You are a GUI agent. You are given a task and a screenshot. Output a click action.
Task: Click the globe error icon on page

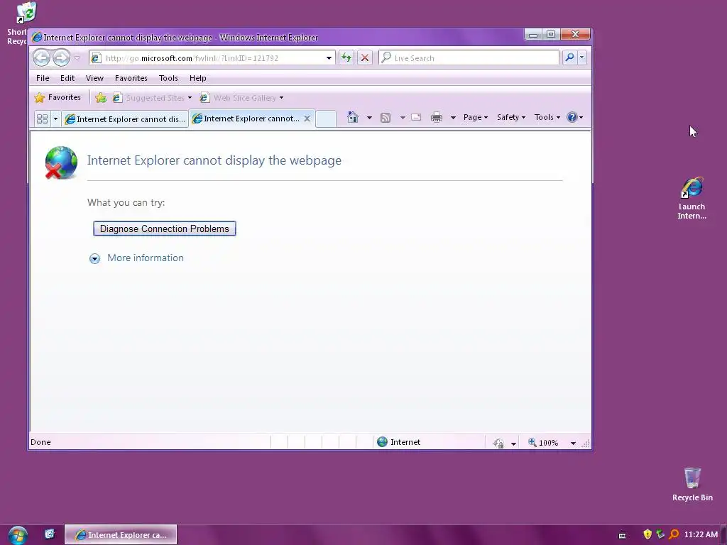click(61, 163)
